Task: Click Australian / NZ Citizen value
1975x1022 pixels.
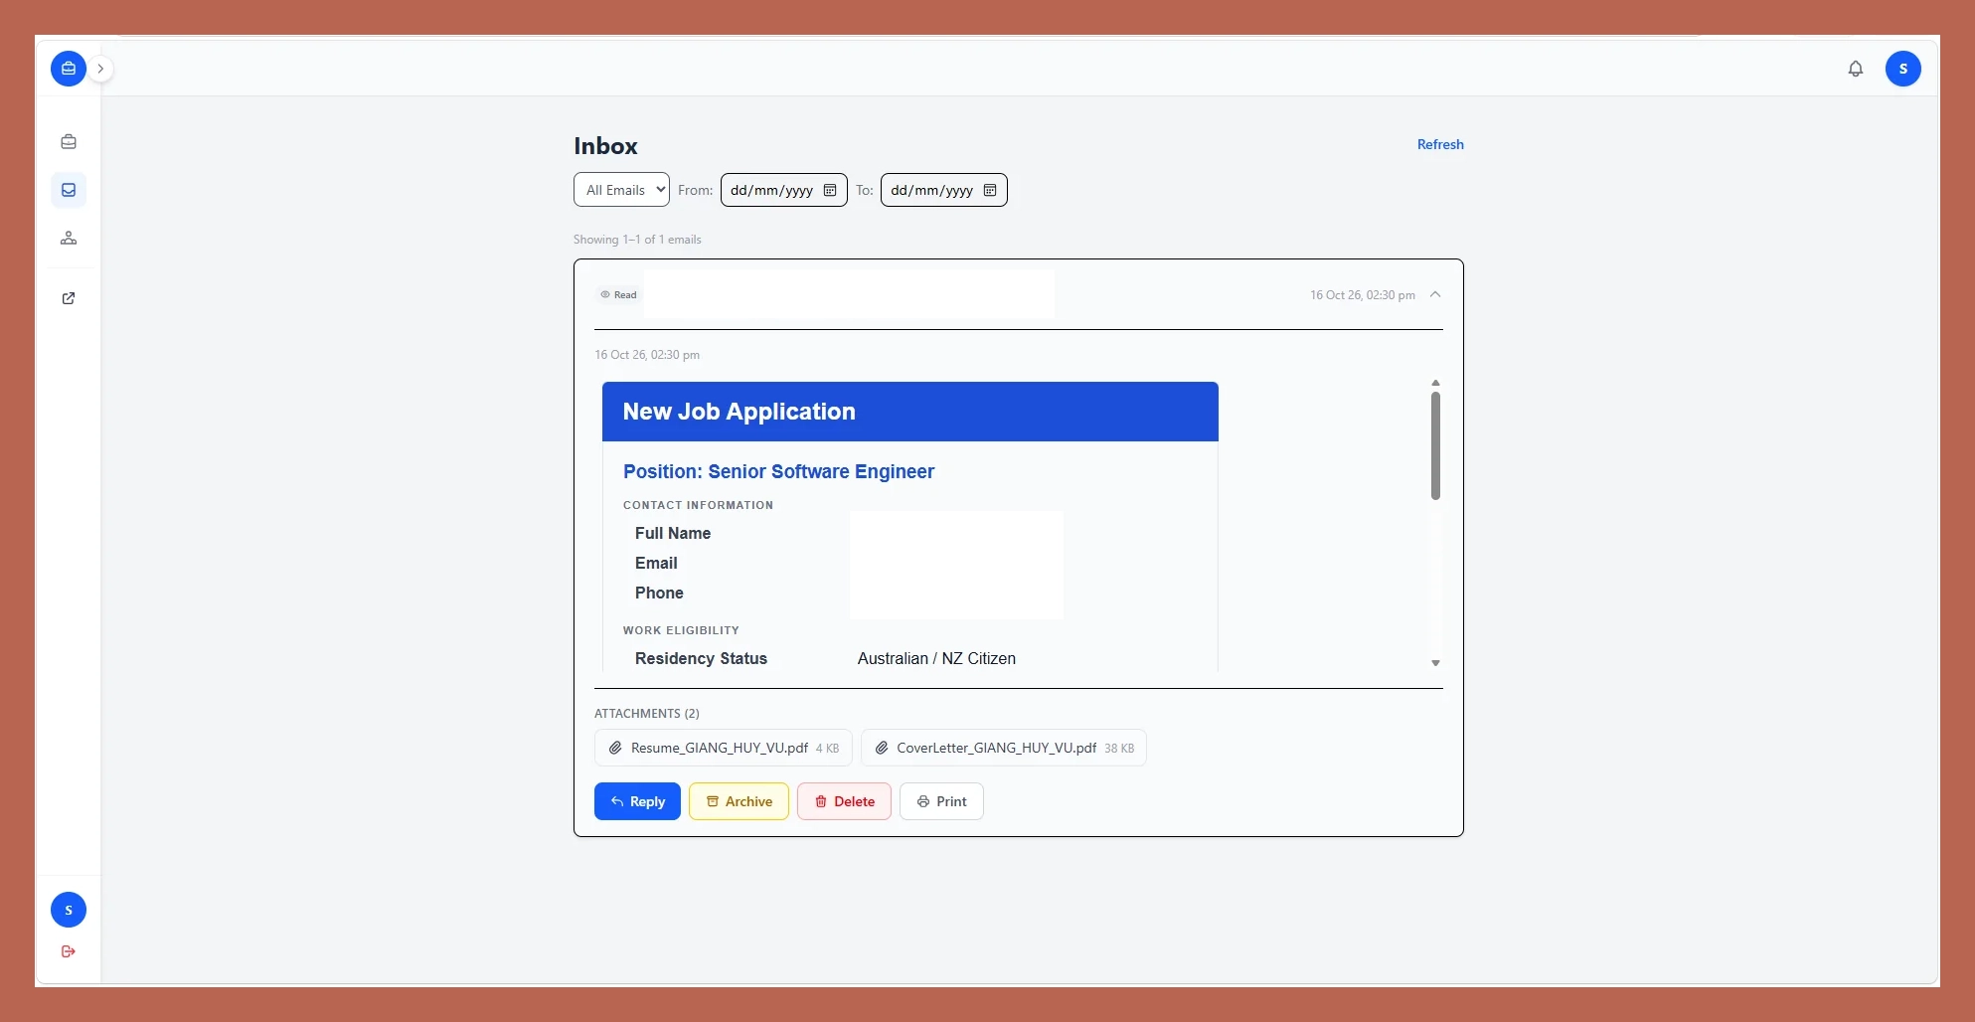Action: coord(936,658)
